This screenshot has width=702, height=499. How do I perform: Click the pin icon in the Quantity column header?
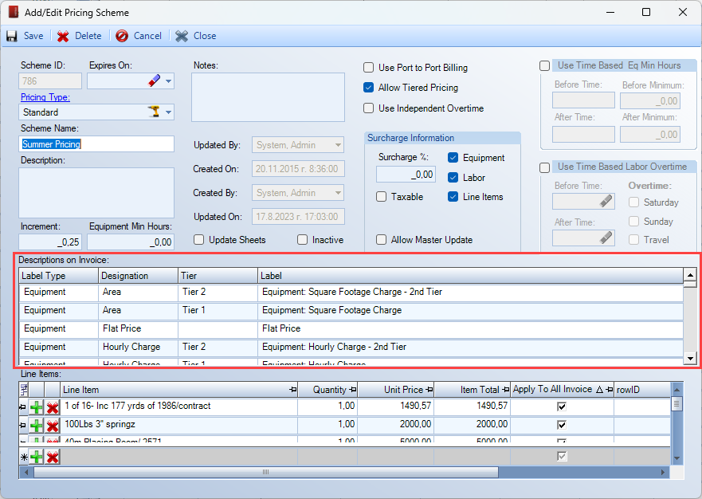click(353, 390)
